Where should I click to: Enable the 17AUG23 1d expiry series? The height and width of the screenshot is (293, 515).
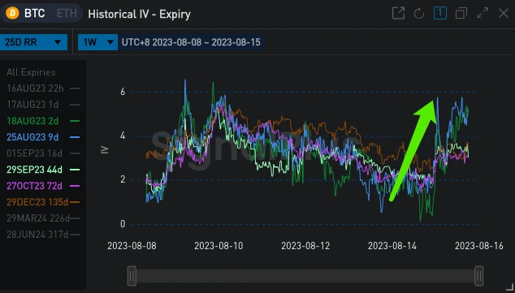pos(43,105)
